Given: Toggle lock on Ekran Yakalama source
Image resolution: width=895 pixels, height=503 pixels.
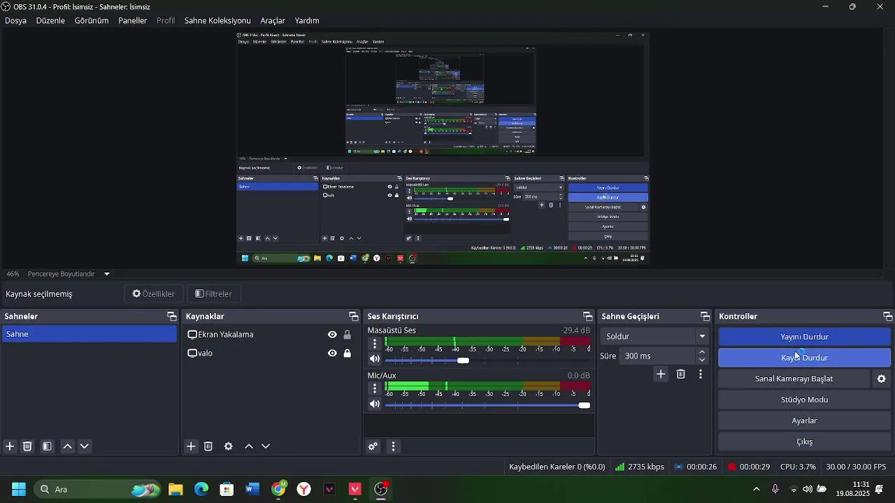Looking at the screenshot, I should click(348, 335).
